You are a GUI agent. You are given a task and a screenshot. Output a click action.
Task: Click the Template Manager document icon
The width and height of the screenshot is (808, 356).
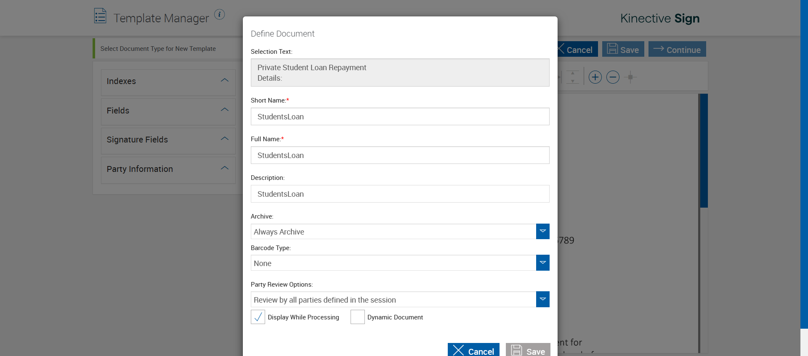click(x=100, y=16)
